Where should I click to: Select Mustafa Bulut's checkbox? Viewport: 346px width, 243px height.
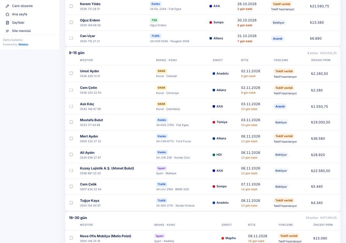(71, 122)
